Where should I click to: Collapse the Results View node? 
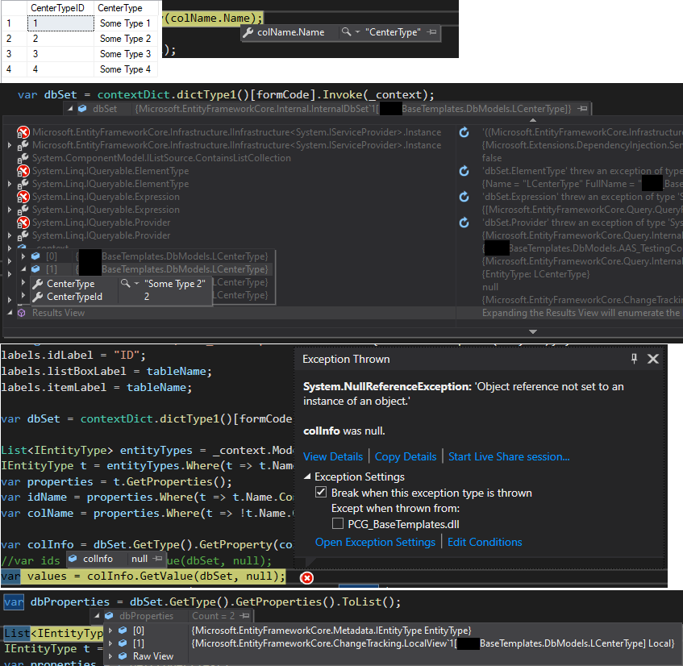tap(10, 313)
